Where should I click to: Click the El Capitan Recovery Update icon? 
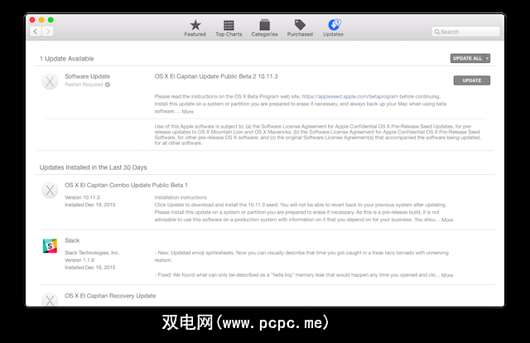pyautogui.click(x=50, y=300)
